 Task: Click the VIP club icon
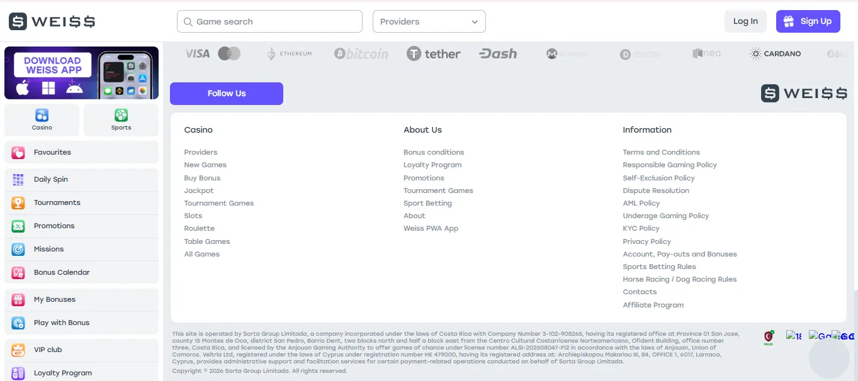click(18, 350)
